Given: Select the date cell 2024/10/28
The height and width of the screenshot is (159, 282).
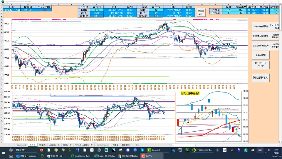Looking at the screenshot, I should 12,10.
